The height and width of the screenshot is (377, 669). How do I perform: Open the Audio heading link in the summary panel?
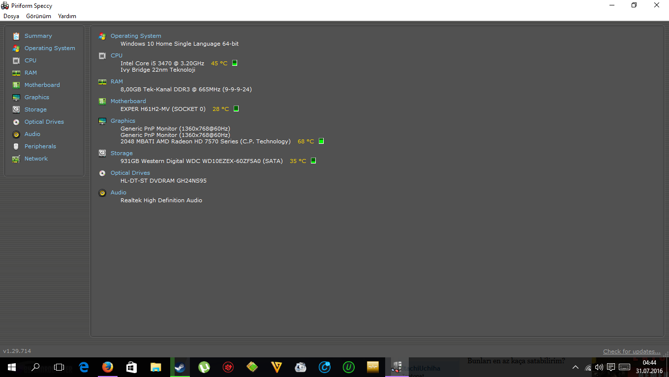119,192
